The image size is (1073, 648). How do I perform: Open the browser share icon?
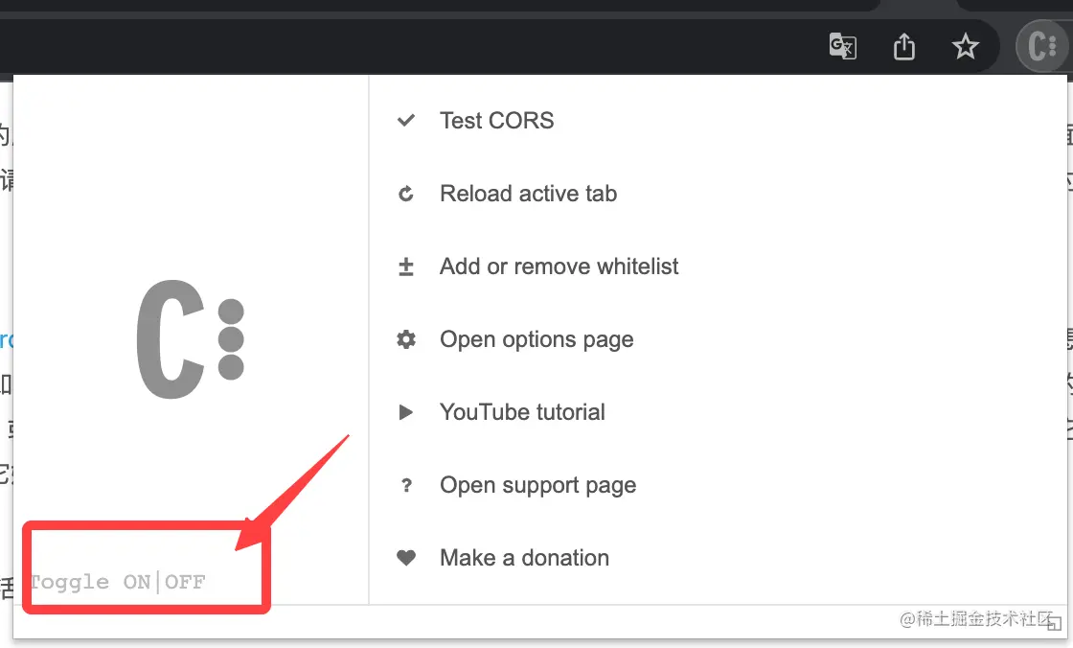[x=904, y=47]
